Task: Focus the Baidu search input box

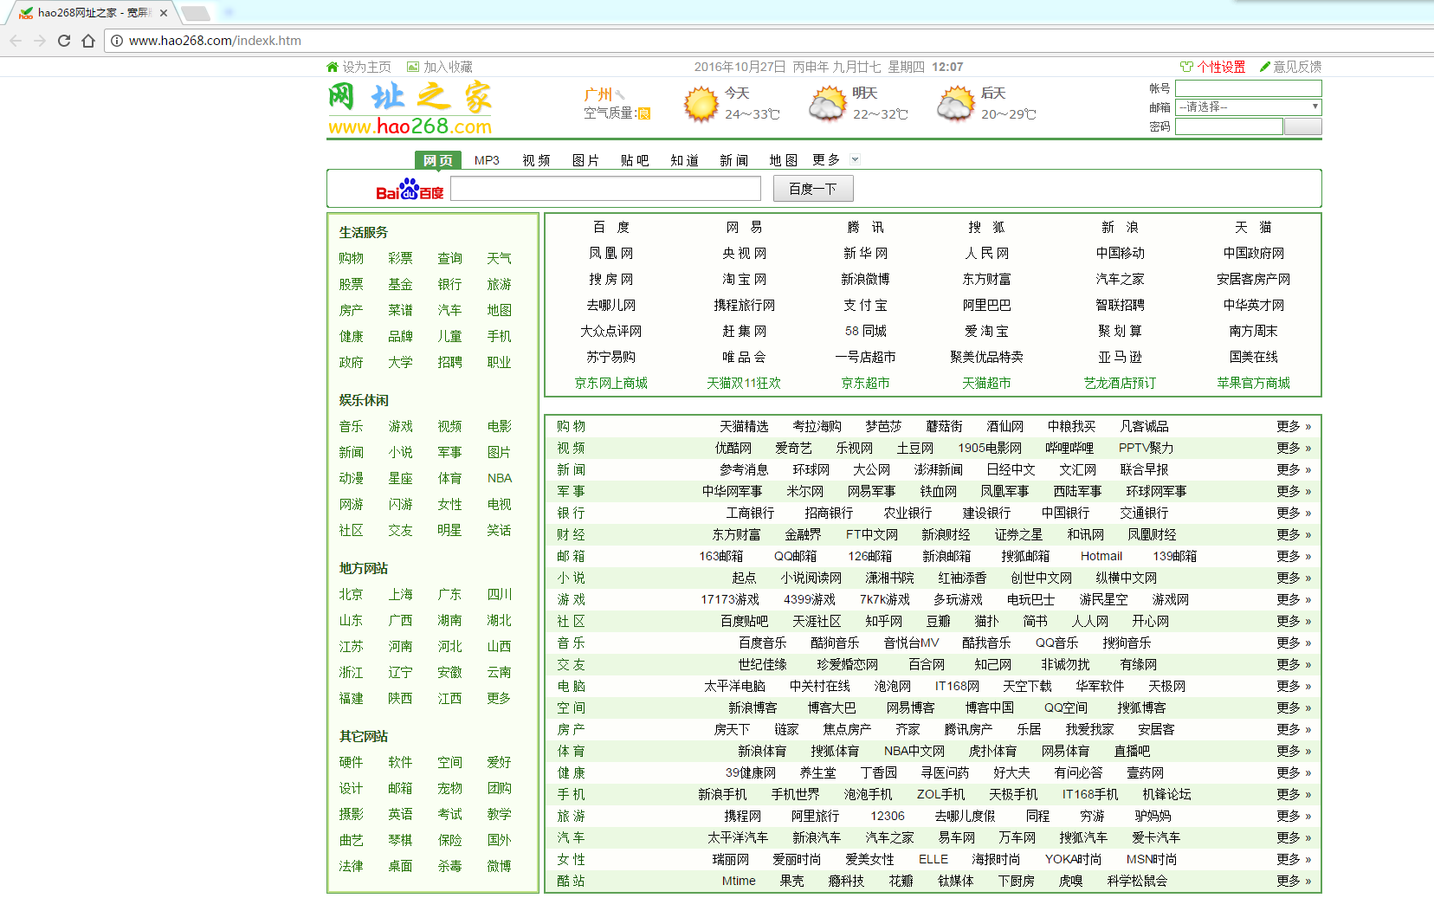Action: 606,189
